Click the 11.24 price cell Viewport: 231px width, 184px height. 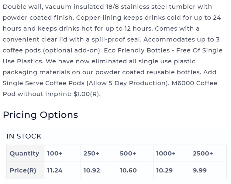click(x=63, y=170)
